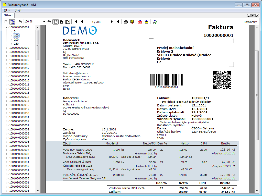Viewport: 262px width, 196px height.
Task: Open the 100 % zoom dropdown
Action: [44, 22]
